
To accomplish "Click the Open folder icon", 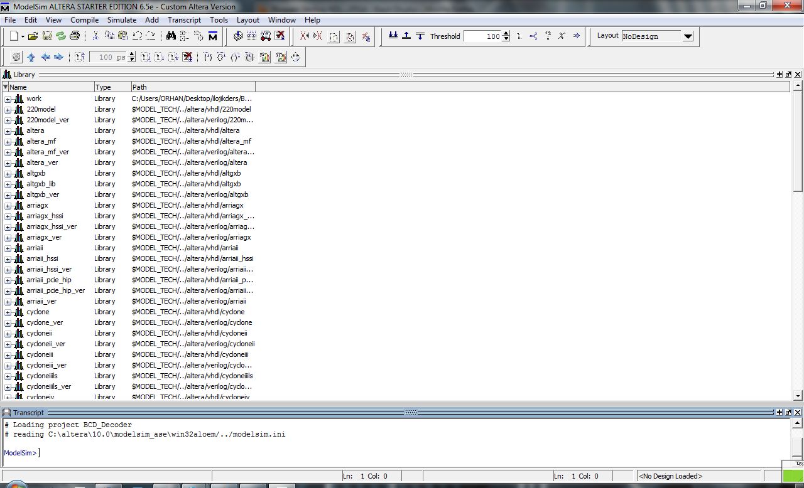I will click(33, 36).
